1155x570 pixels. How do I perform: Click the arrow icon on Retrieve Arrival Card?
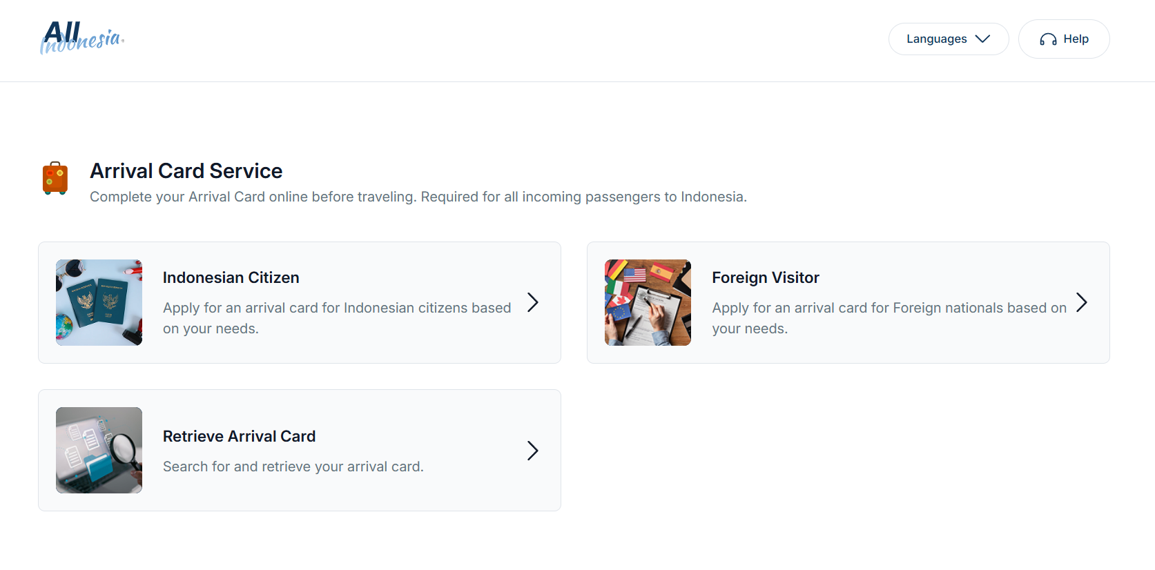click(532, 450)
